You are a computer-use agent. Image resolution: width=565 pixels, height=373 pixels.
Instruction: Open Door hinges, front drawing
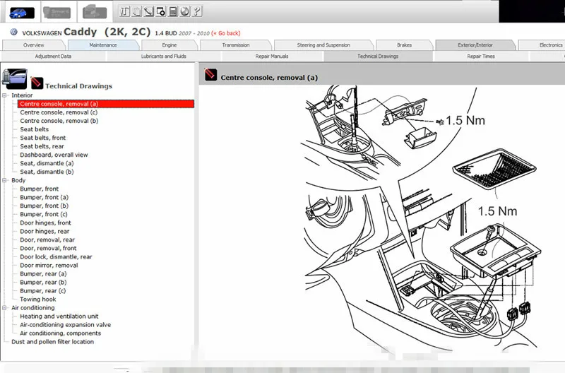45,223
